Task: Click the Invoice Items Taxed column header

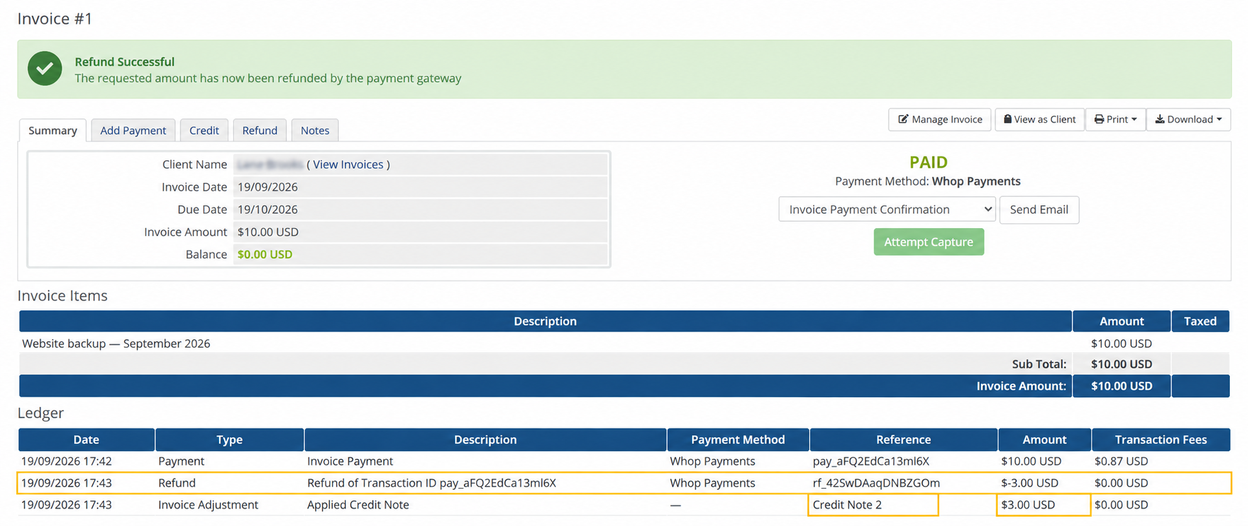Action: coord(1200,321)
